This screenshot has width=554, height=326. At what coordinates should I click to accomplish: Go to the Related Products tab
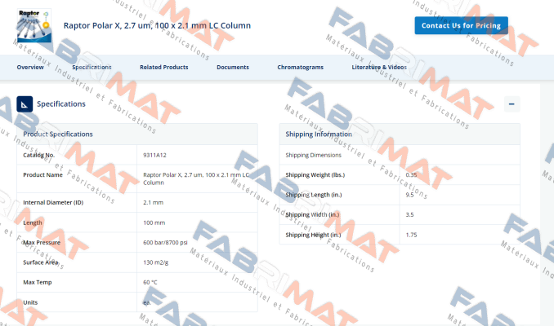[x=164, y=68]
